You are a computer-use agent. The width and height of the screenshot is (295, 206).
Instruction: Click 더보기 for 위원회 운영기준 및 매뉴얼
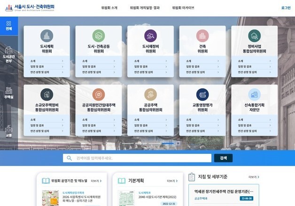96,181
